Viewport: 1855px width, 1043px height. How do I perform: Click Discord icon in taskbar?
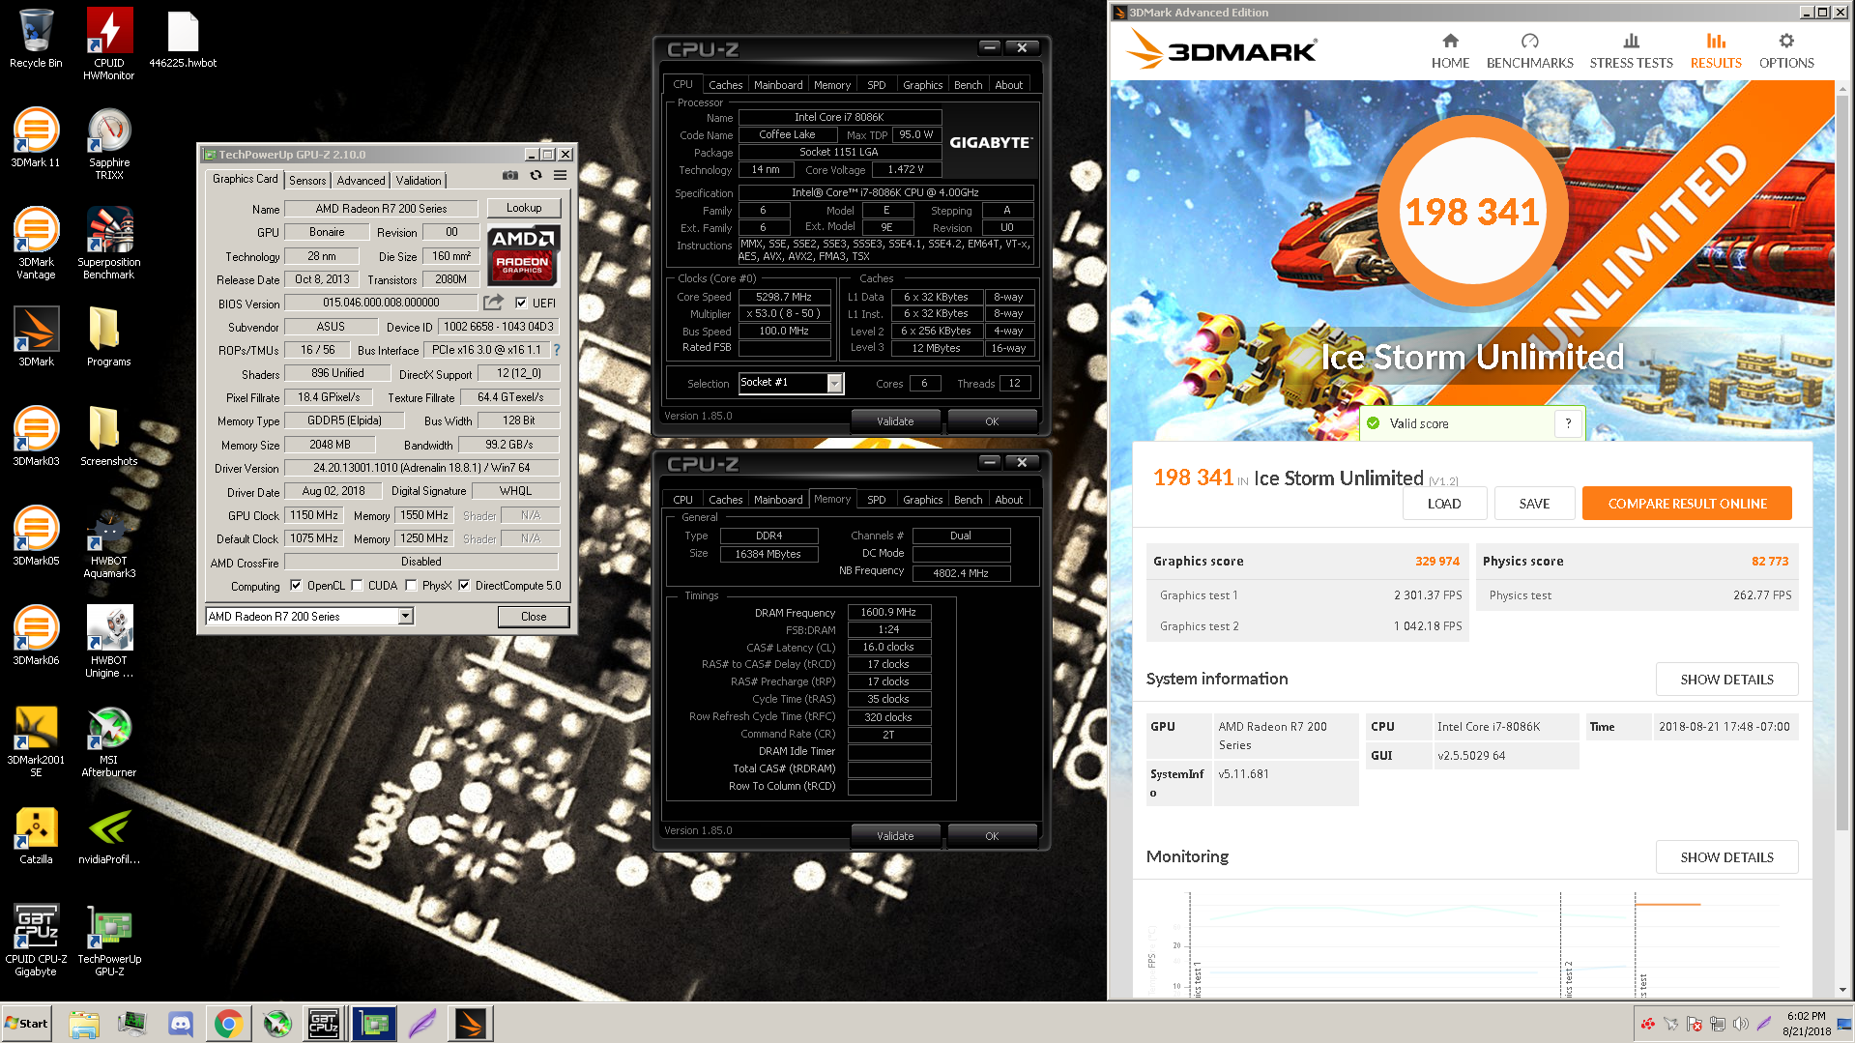[180, 1024]
